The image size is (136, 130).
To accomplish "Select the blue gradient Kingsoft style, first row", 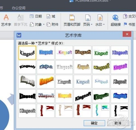I will pyautogui.click(x=46, y=53).
